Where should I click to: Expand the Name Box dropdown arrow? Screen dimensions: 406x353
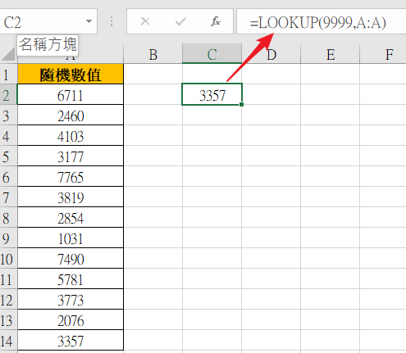pos(89,21)
